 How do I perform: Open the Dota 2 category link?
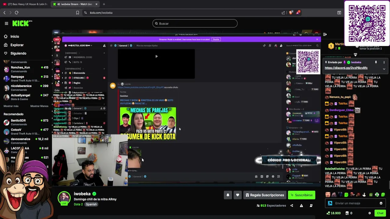click(x=78, y=204)
